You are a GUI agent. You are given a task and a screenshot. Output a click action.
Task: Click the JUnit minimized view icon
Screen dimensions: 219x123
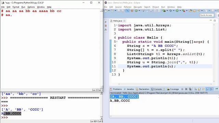pyautogui.click(x=106, y=30)
